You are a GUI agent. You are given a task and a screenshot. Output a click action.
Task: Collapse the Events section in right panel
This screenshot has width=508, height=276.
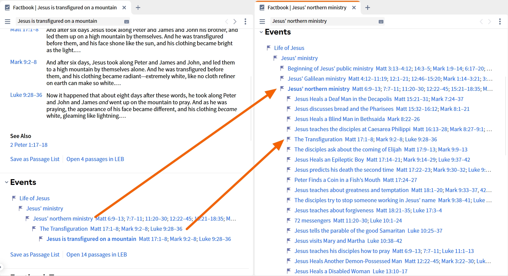coord(261,32)
